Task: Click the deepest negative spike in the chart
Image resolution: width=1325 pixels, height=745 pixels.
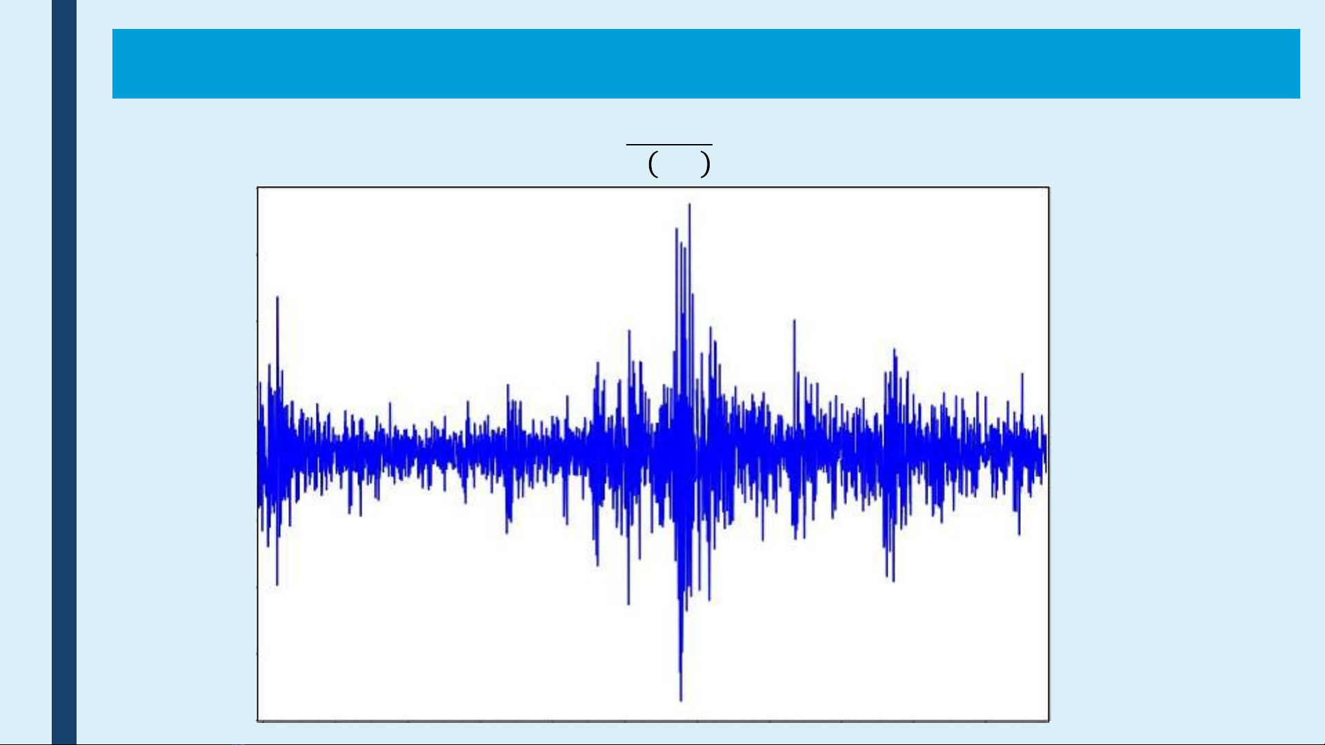Action: 681,693
